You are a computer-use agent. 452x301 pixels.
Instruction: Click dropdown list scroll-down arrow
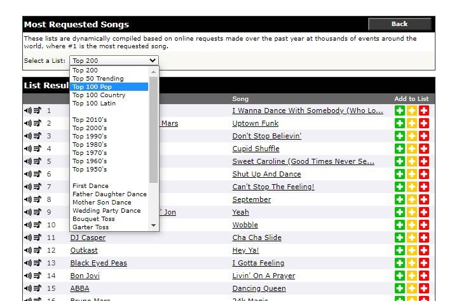(154, 225)
